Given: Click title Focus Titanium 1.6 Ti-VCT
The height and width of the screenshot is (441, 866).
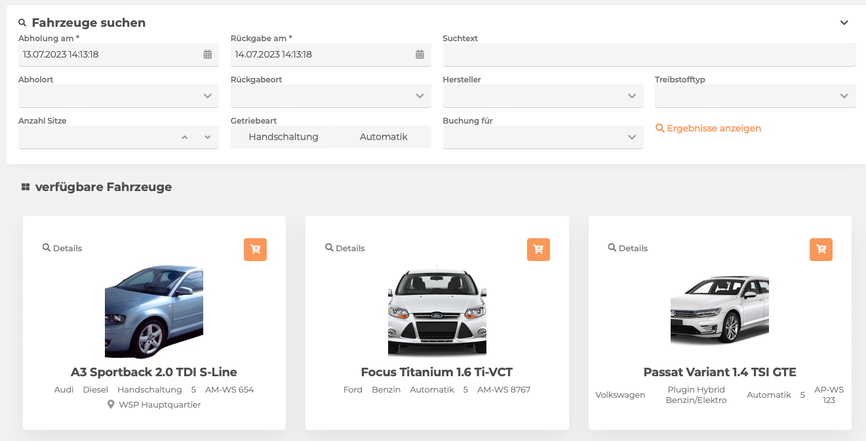Looking at the screenshot, I should click(x=437, y=372).
